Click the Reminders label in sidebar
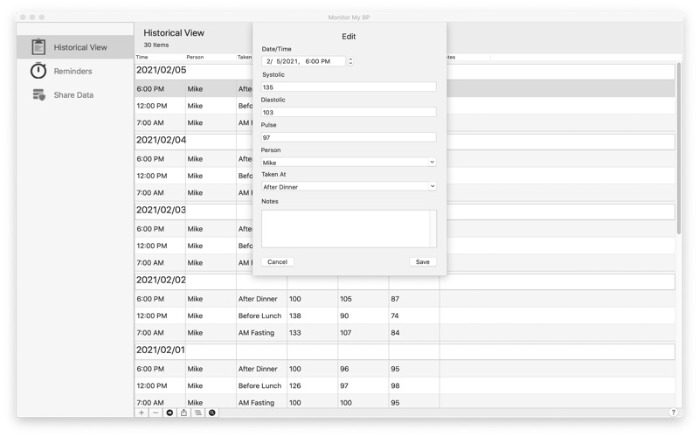Screen dimensions: 699x437 (73, 71)
